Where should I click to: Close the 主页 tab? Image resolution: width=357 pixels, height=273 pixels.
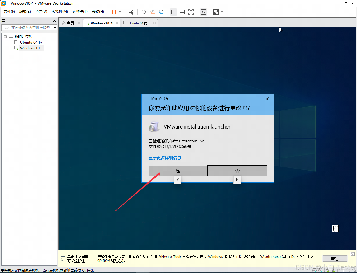point(79,23)
